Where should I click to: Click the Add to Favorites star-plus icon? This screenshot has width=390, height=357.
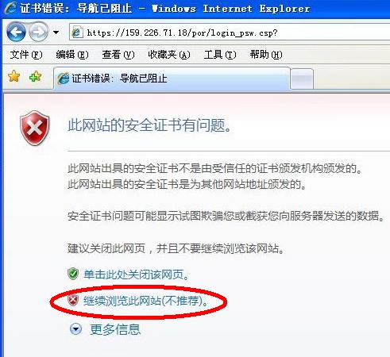[x=36, y=76]
